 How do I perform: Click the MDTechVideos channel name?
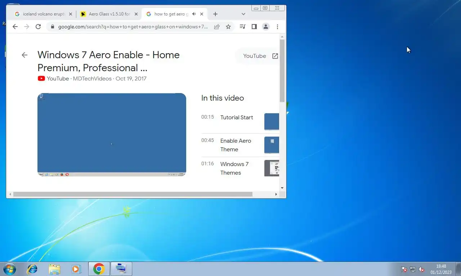click(92, 78)
